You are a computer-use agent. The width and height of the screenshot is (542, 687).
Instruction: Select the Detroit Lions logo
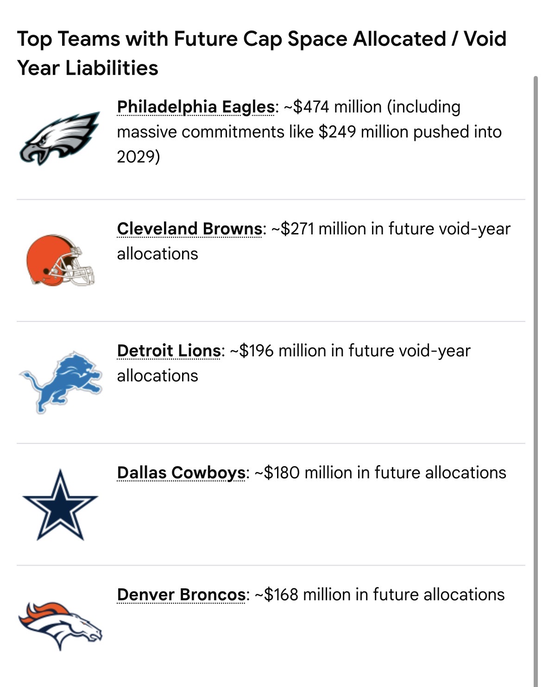click(x=60, y=382)
